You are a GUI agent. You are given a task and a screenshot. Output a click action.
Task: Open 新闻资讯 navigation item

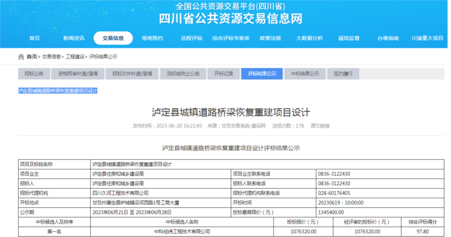pos(74,38)
